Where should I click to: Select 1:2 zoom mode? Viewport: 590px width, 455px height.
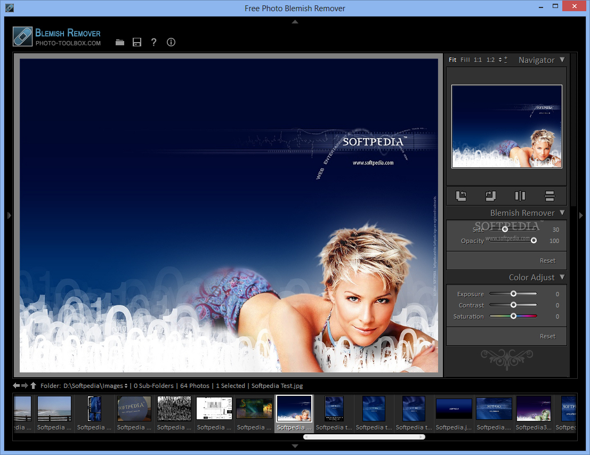click(491, 60)
